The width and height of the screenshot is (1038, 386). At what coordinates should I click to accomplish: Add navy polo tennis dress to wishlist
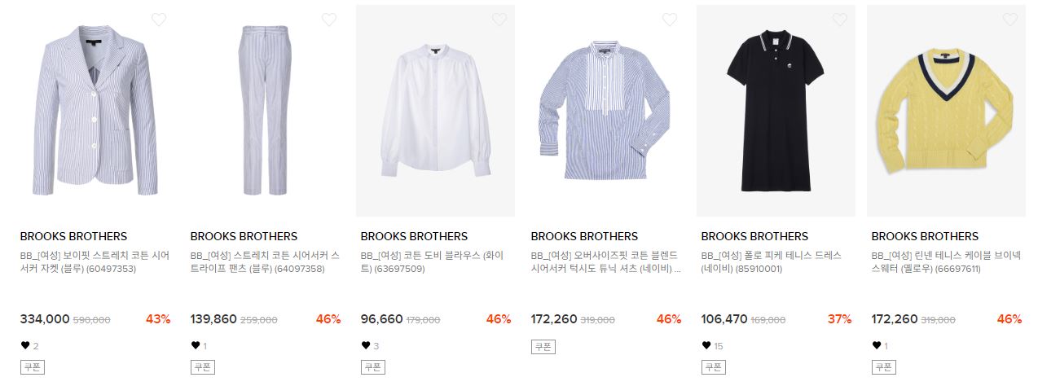840,20
